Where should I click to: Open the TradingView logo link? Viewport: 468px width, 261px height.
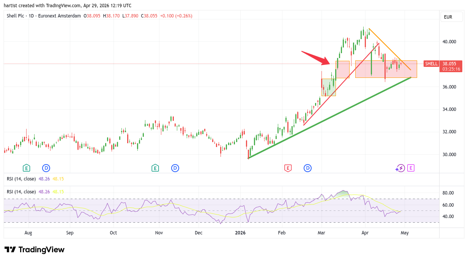point(35,250)
